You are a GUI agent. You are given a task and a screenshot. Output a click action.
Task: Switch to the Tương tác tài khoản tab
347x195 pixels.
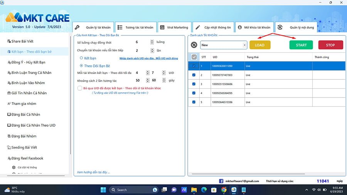pyautogui.click(x=136, y=27)
